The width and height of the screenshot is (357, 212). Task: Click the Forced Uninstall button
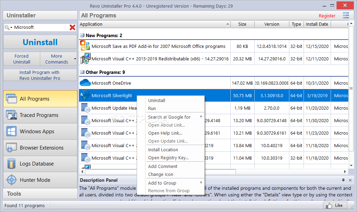click(22, 59)
